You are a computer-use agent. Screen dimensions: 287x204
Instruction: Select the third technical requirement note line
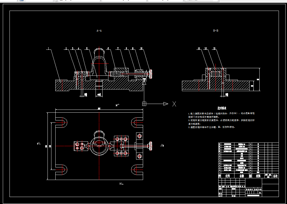click(x=212, y=127)
